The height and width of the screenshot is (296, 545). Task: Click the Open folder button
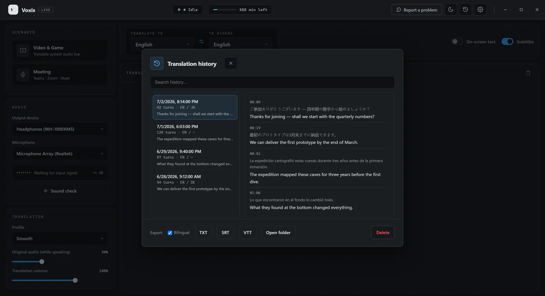click(x=278, y=232)
